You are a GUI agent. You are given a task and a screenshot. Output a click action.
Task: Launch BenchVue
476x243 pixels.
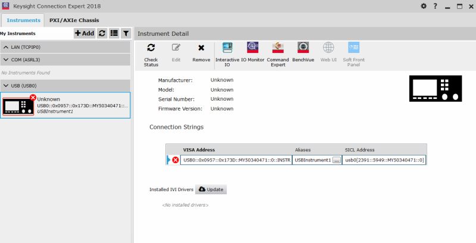303,48
